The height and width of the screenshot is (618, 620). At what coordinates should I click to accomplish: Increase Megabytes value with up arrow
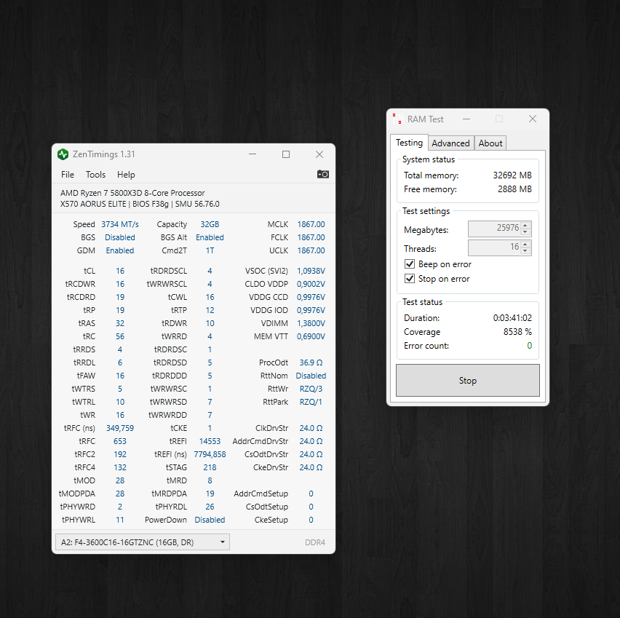(x=525, y=225)
